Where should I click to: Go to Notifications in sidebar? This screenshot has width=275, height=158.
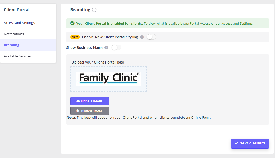14,34
